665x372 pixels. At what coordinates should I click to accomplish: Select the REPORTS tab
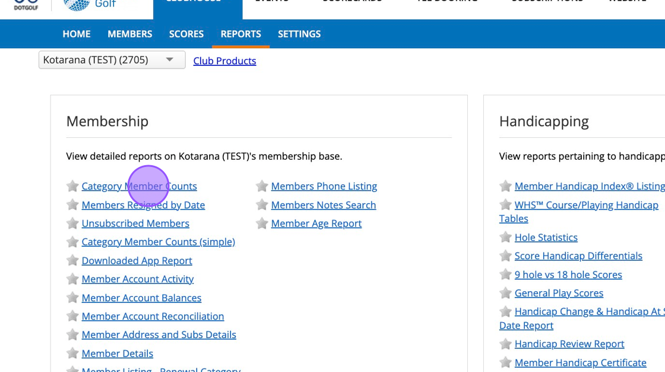click(x=241, y=34)
